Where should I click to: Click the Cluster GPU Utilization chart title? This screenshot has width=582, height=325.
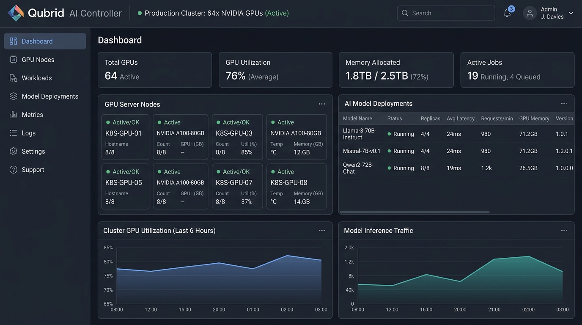(x=159, y=231)
